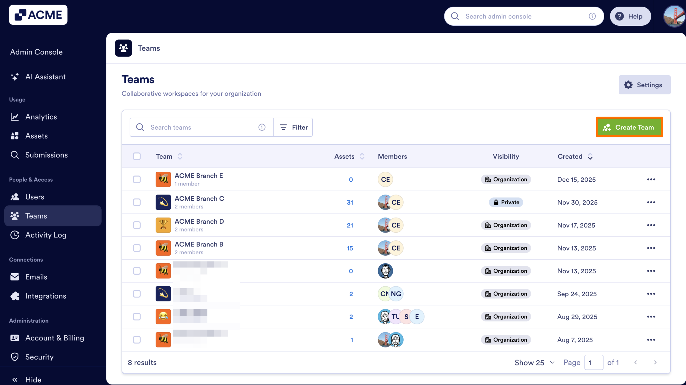Check the ACME Branch C row checkbox
The width and height of the screenshot is (686, 385).
click(137, 202)
